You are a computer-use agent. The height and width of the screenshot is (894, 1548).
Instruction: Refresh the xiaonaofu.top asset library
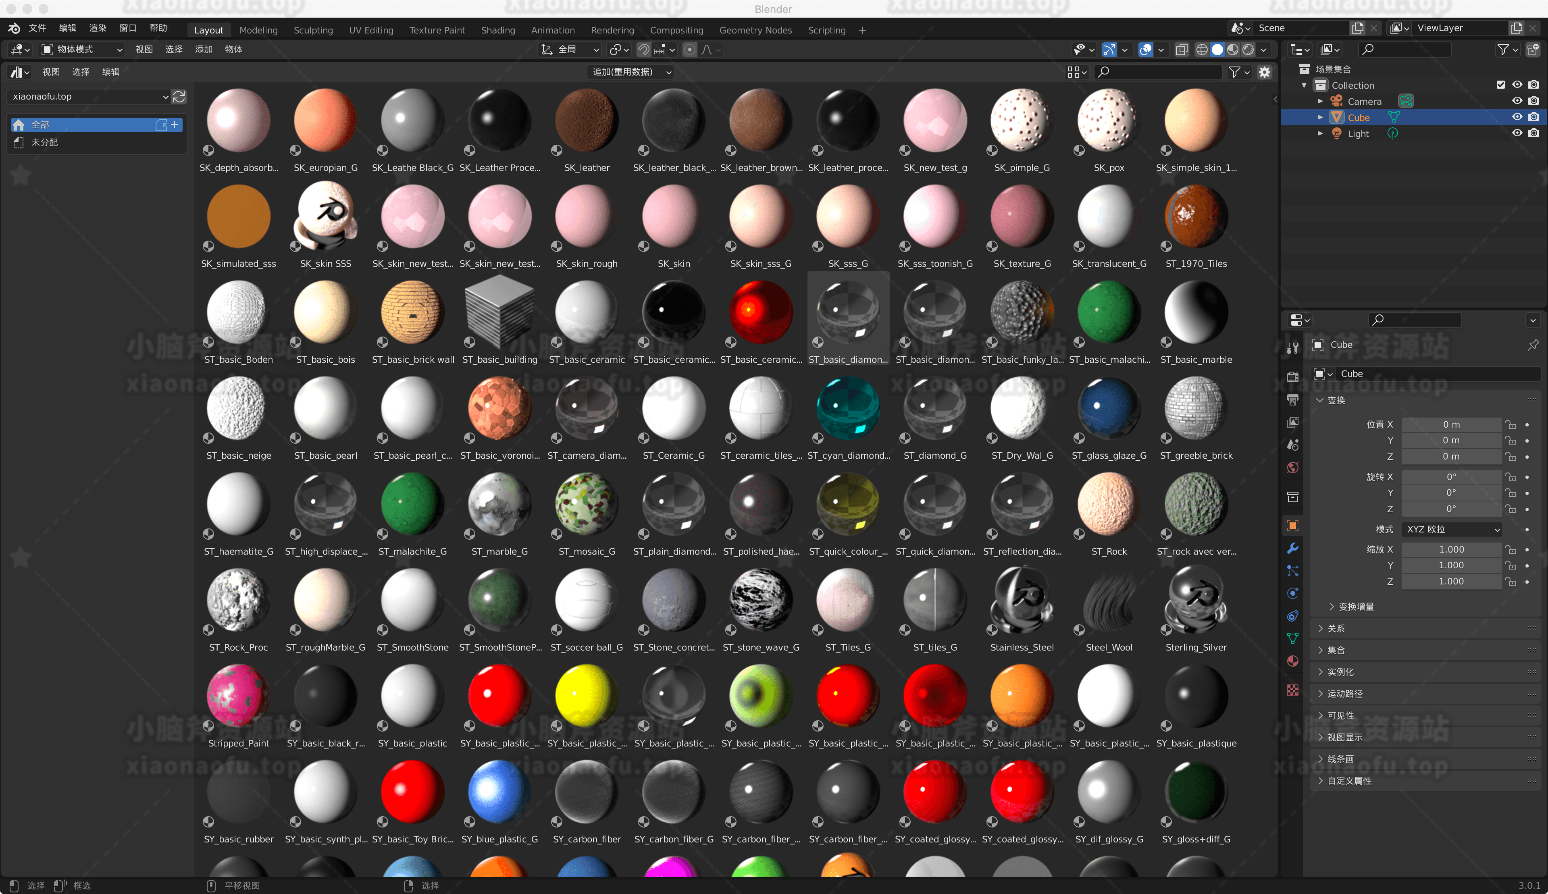click(x=179, y=96)
